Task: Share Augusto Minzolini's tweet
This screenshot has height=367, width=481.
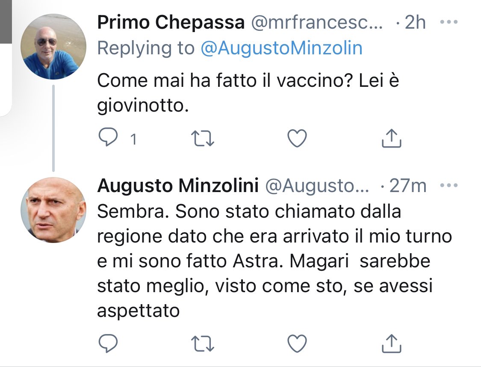Action: (x=391, y=343)
